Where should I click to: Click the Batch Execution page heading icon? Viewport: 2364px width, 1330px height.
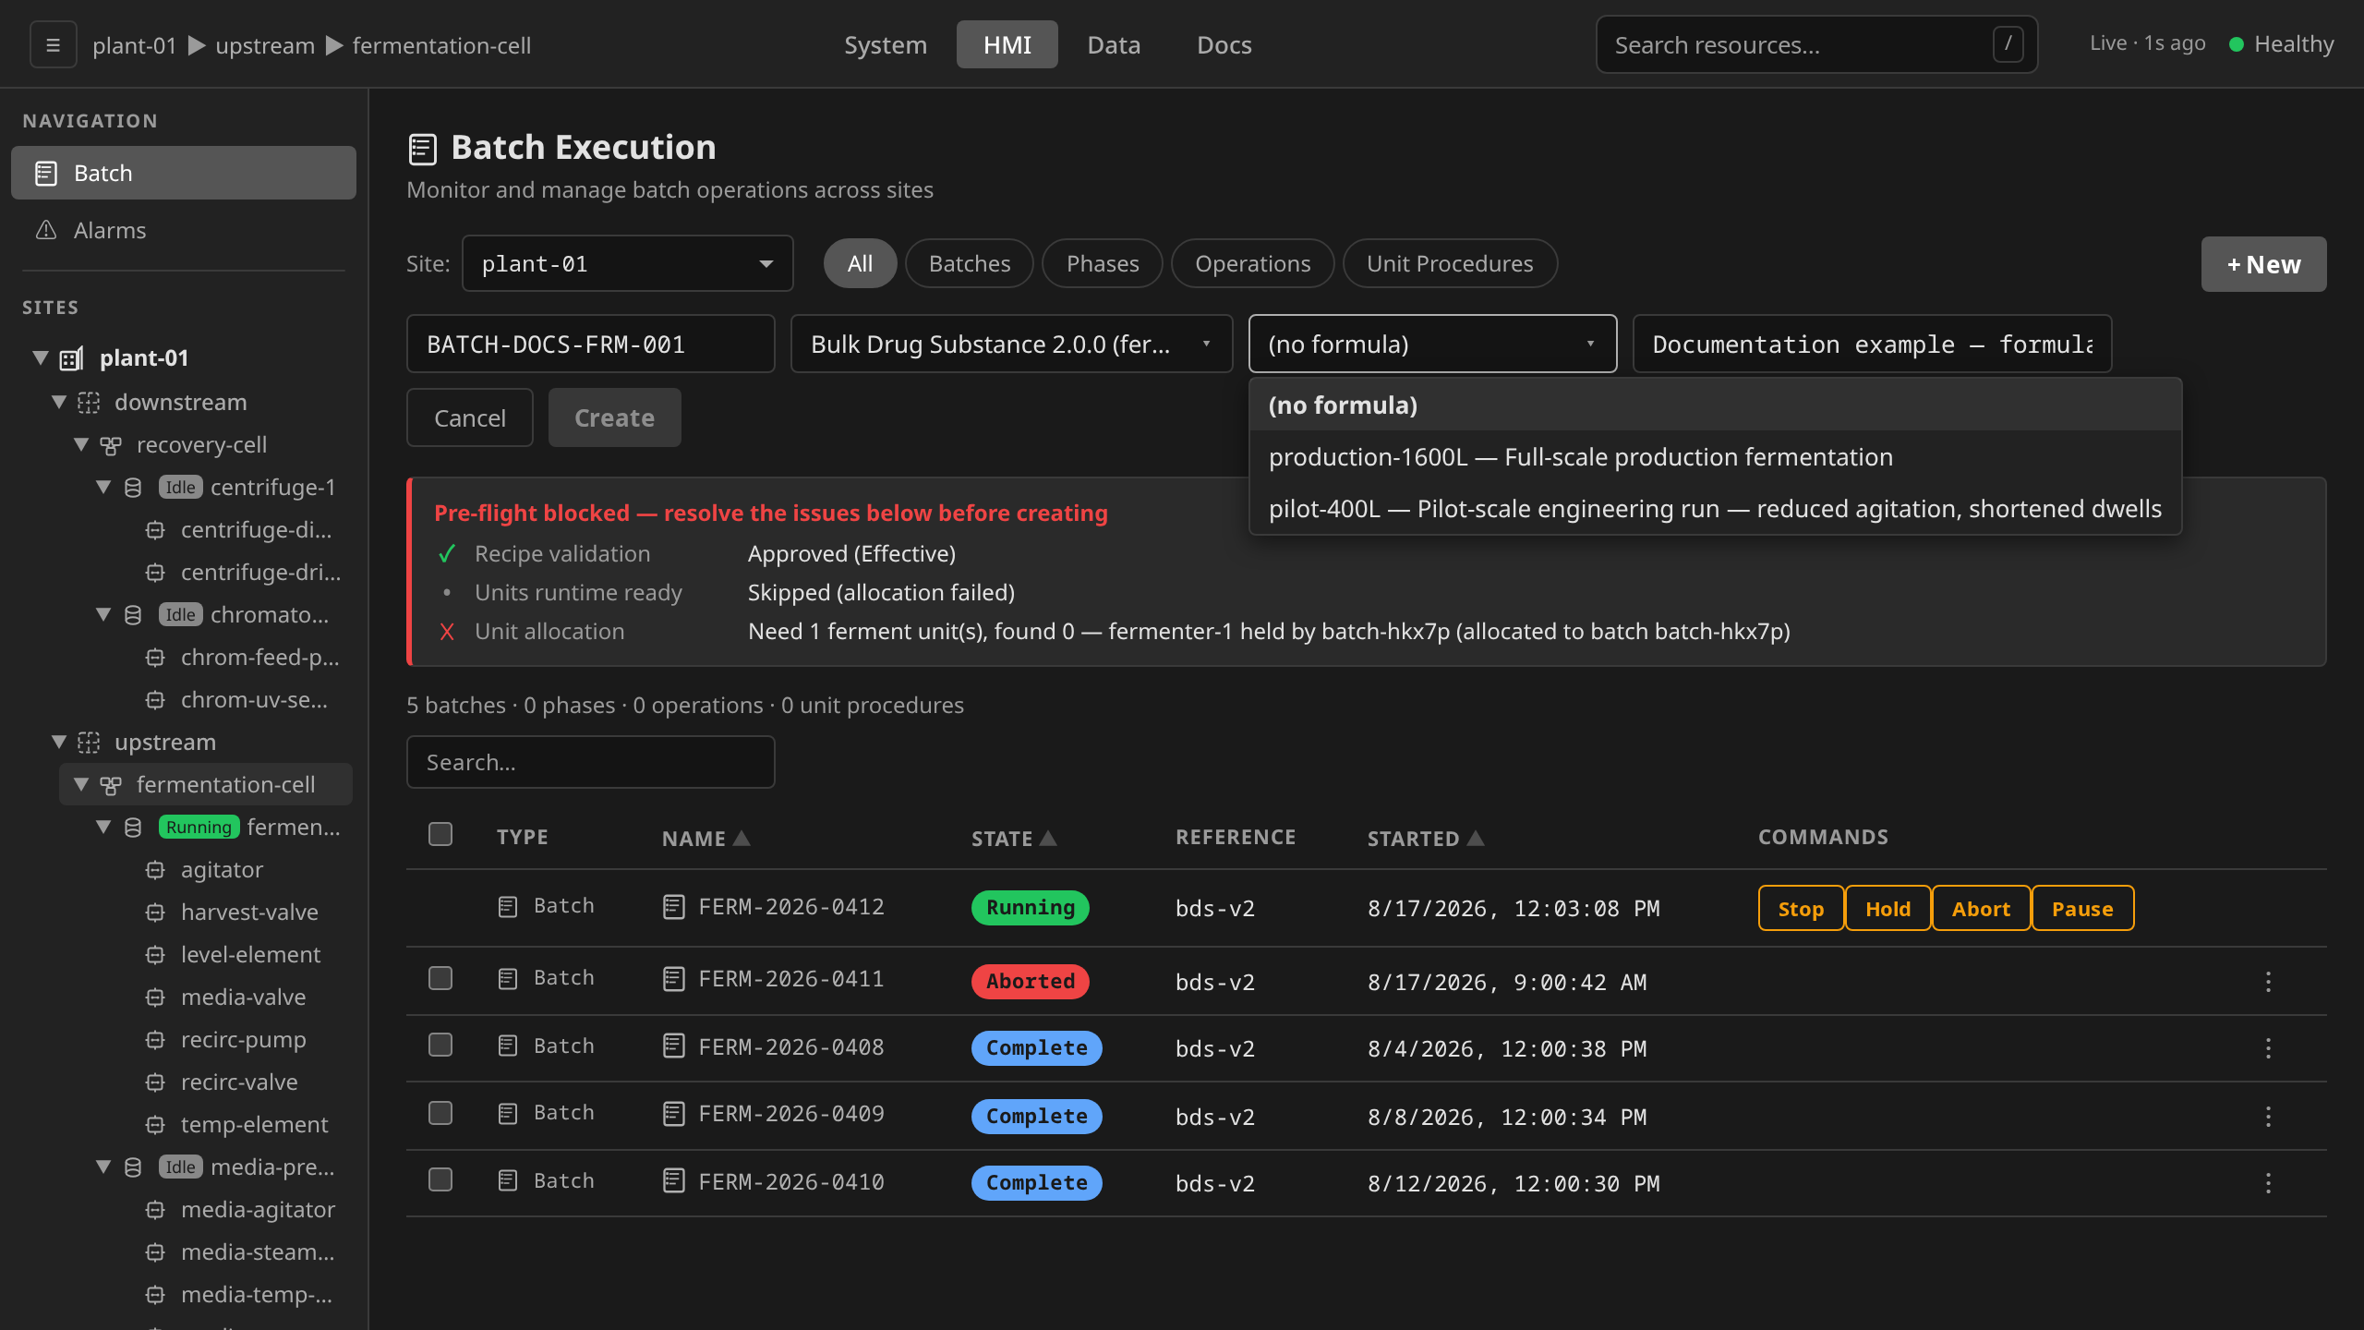422,149
